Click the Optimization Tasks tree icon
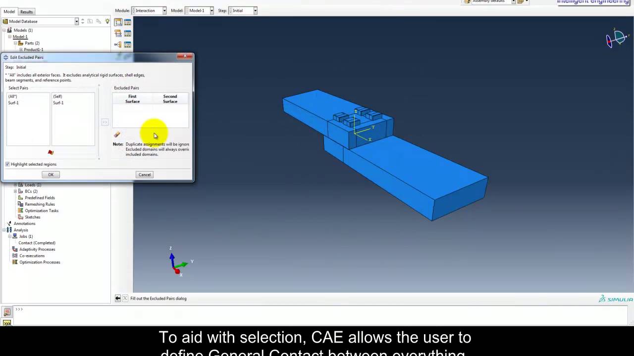This screenshot has height=356, width=634. 21,211
